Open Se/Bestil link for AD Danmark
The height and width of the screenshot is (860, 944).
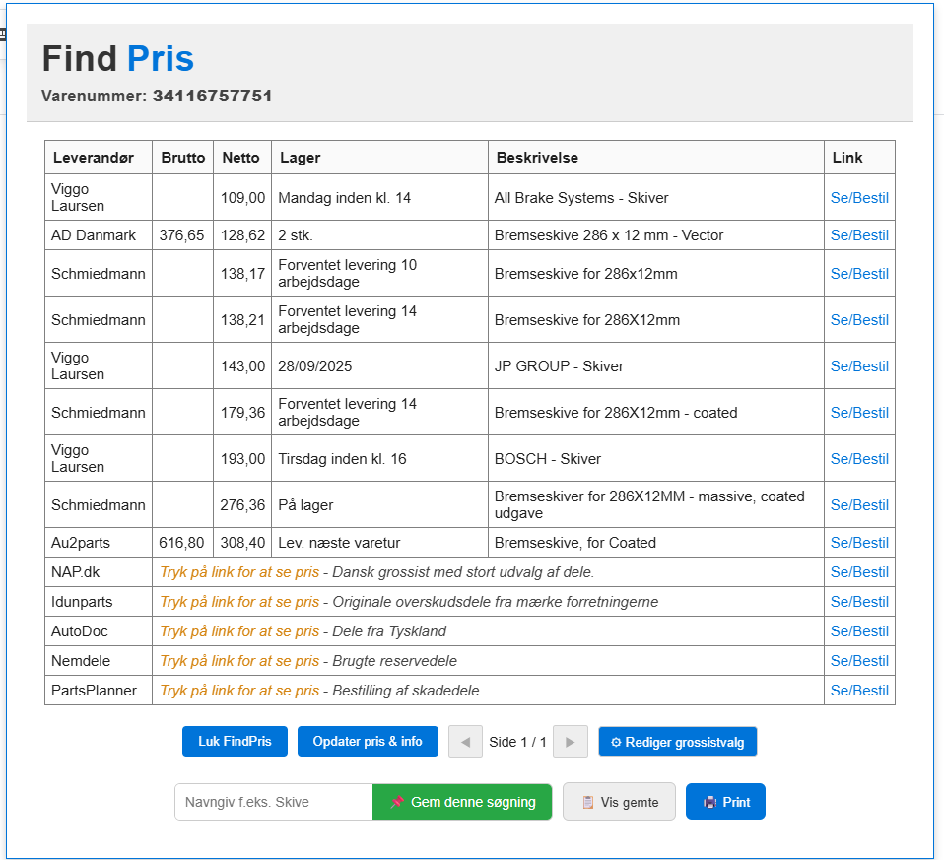point(859,235)
